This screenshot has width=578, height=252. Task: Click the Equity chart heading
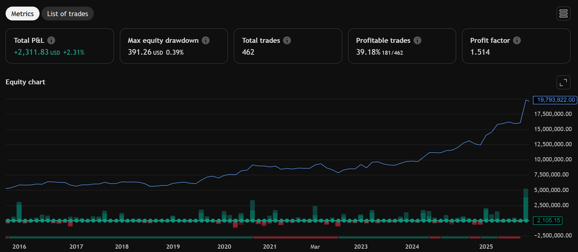[x=25, y=82]
